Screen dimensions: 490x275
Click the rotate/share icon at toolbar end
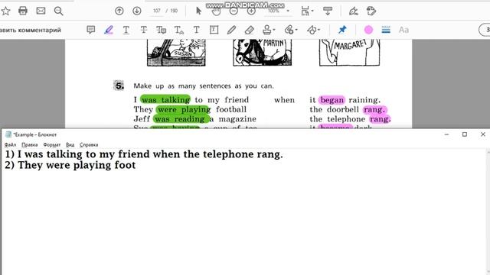(x=371, y=11)
